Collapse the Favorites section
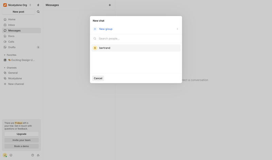Screen dimensions: 272x160 [x=5, y=55]
